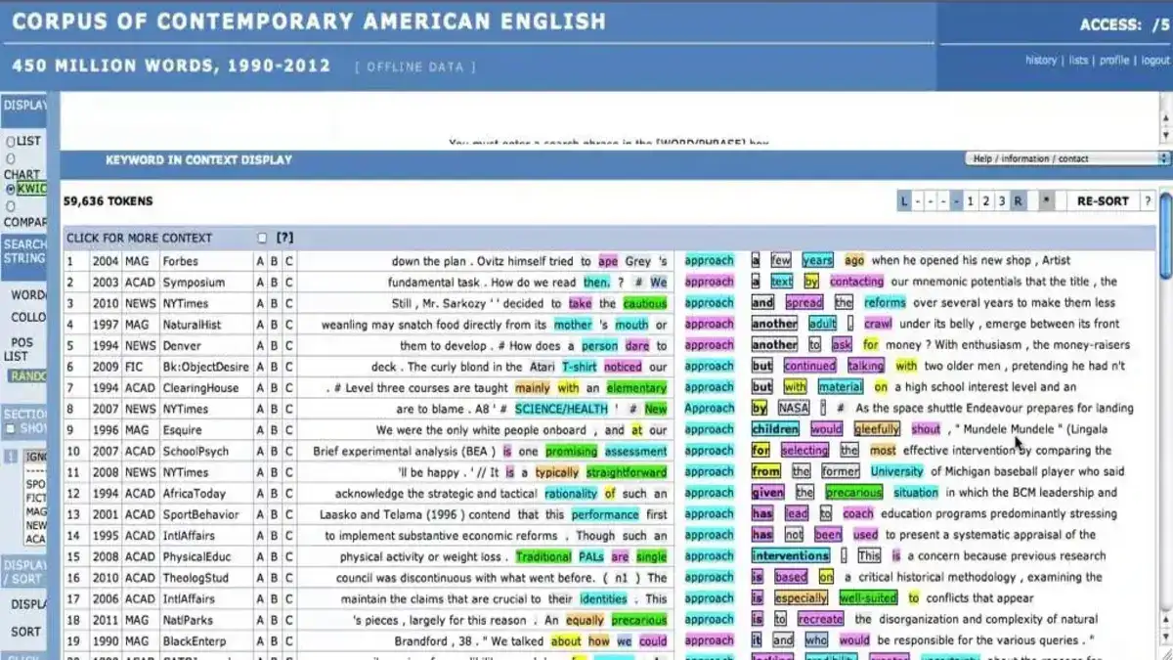This screenshot has width=1173, height=660.
Task: Click SORT under the DISPLAY / SORT section
Action: [x=23, y=633]
